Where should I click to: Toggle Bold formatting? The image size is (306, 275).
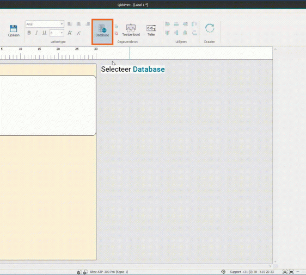click(29, 33)
